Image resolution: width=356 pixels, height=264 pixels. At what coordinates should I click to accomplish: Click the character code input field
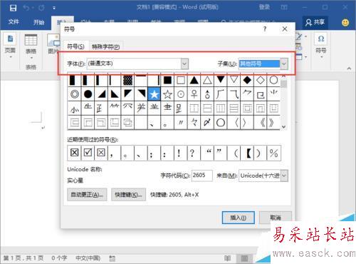pos(201,176)
